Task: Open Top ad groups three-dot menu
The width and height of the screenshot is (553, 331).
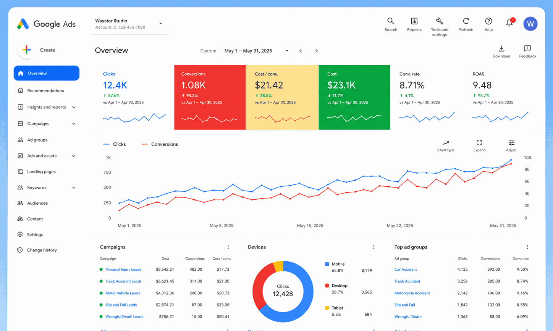Action: (527, 247)
